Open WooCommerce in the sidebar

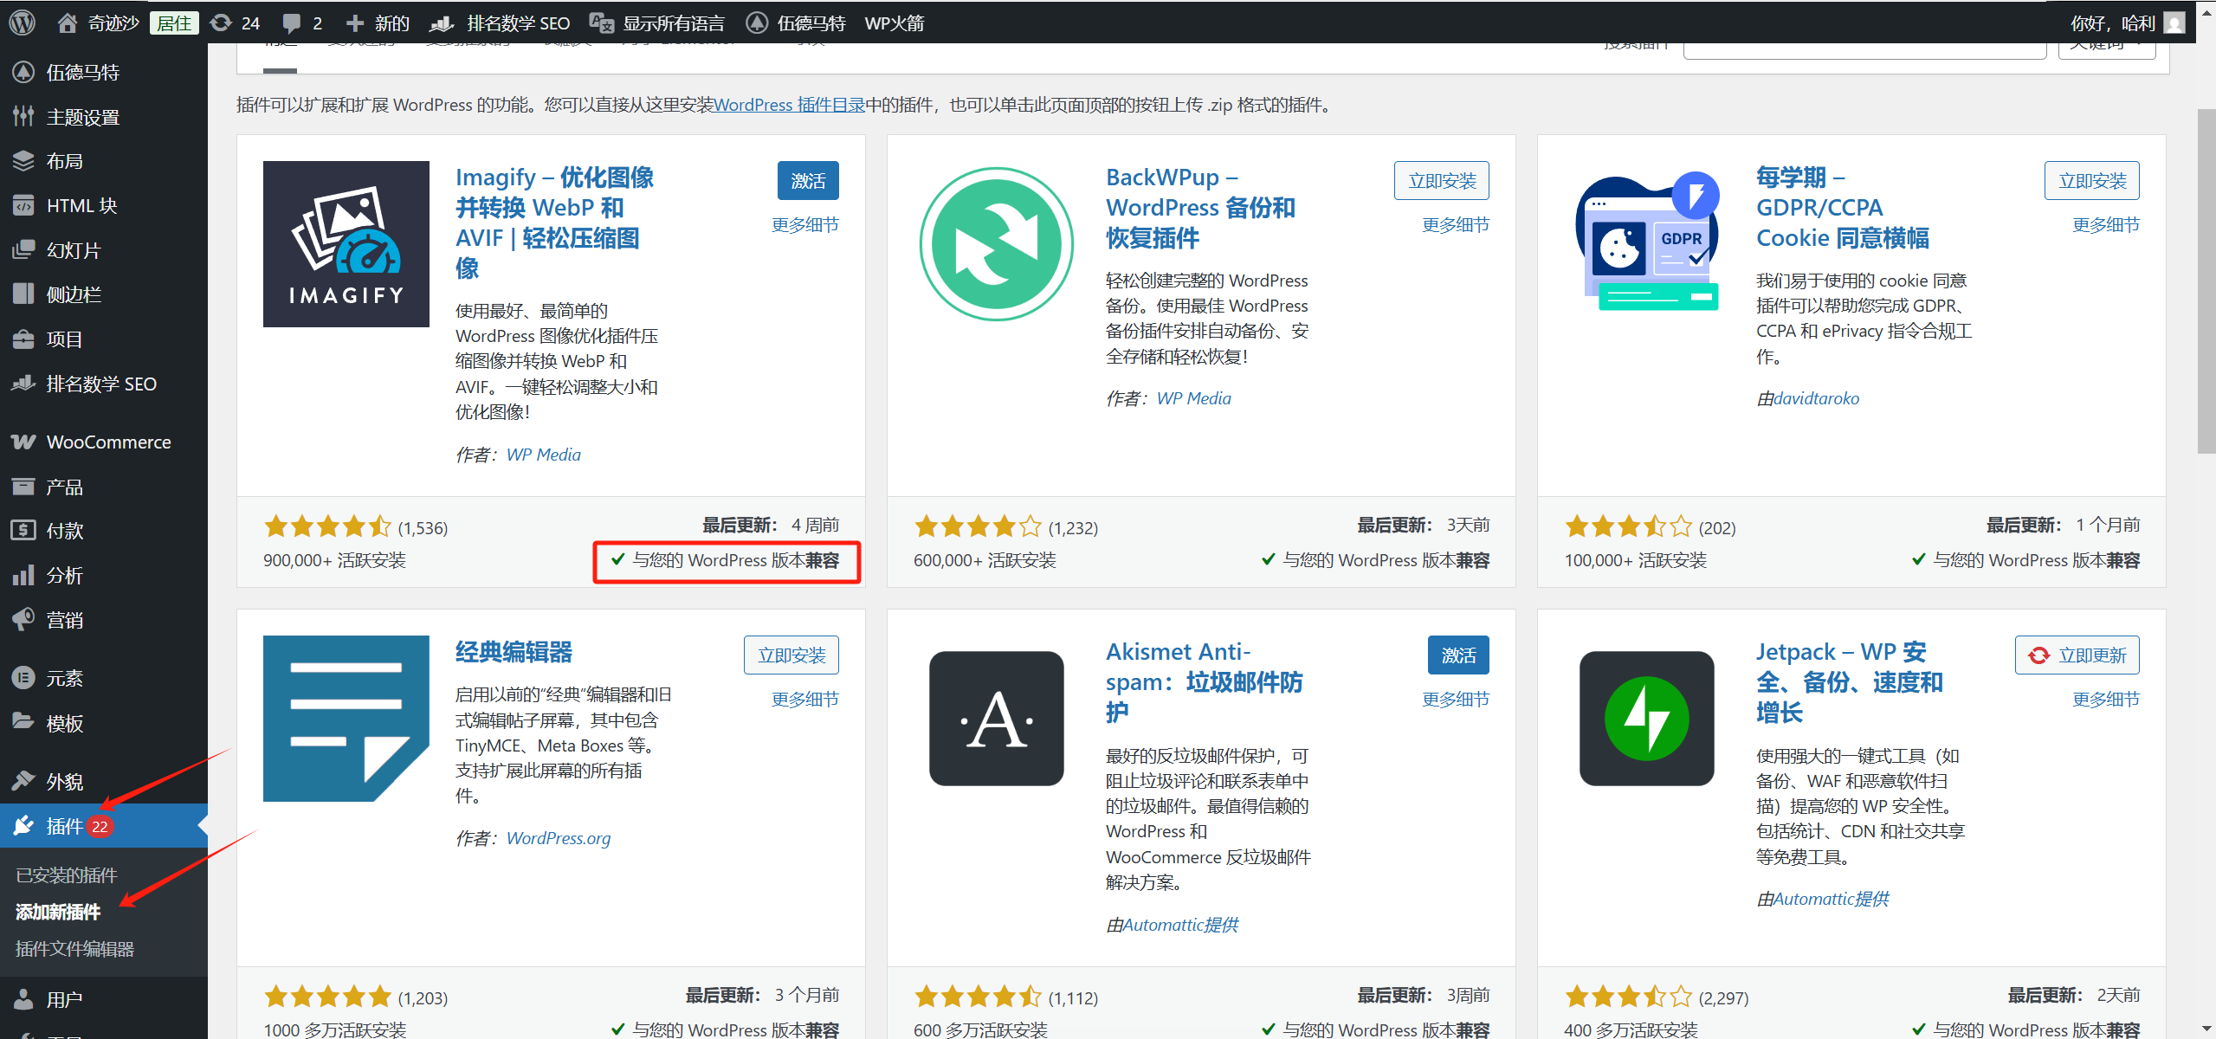tap(108, 442)
